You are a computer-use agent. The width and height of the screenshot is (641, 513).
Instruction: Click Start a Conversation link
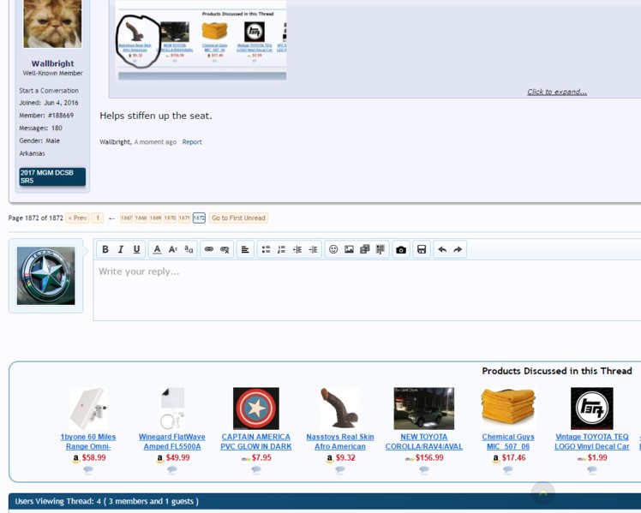click(x=49, y=91)
